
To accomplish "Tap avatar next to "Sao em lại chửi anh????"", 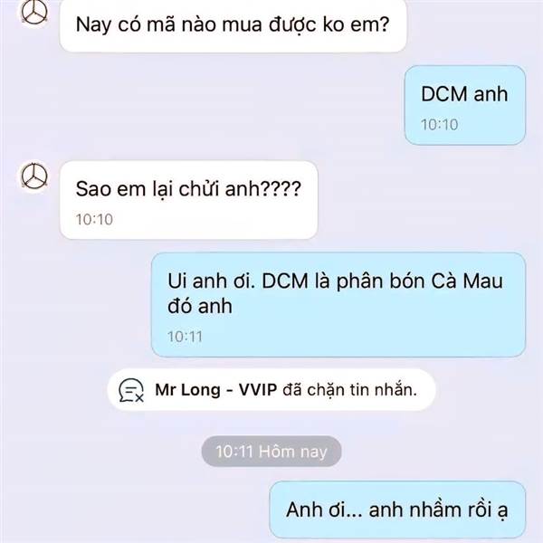I will (34, 176).
